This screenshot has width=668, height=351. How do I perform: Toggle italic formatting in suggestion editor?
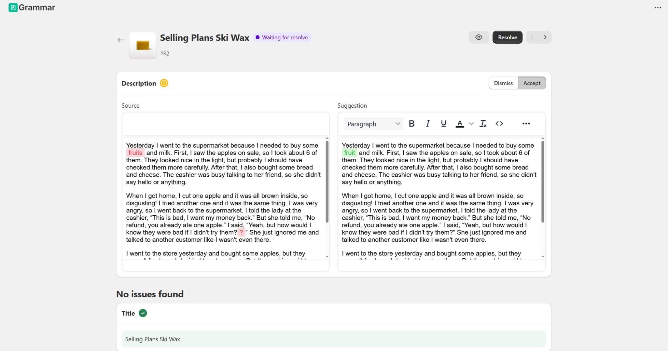pyautogui.click(x=428, y=124)
